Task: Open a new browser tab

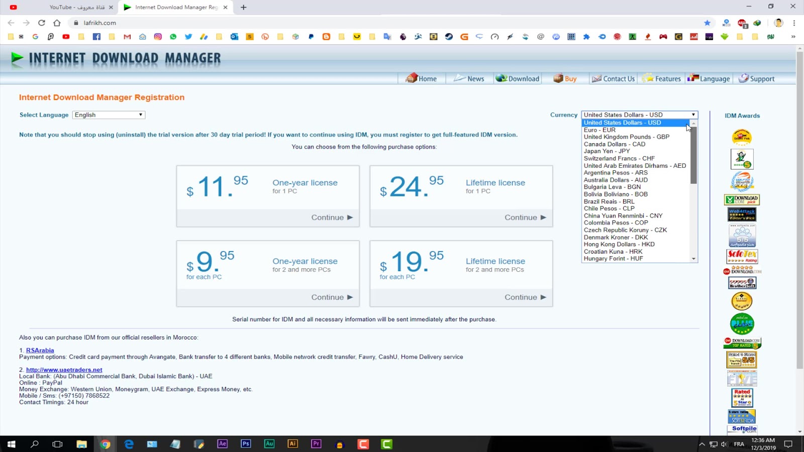Action: [x=244, y=7]
